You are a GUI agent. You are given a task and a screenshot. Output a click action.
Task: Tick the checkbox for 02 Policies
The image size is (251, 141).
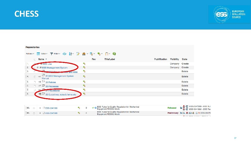click(x=35, y=82)
